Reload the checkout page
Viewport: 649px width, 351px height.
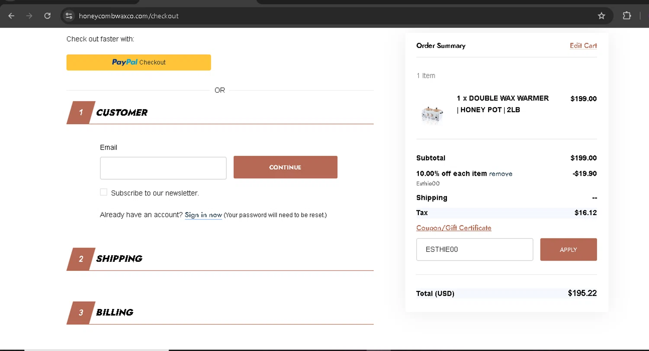[48, 16]
